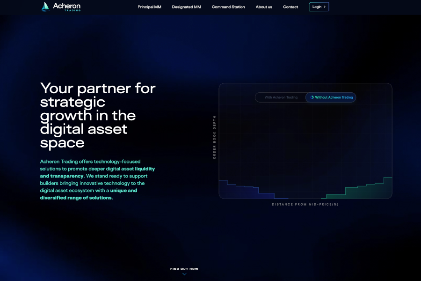
Task: Click the Login button
Action: [319, 7]
